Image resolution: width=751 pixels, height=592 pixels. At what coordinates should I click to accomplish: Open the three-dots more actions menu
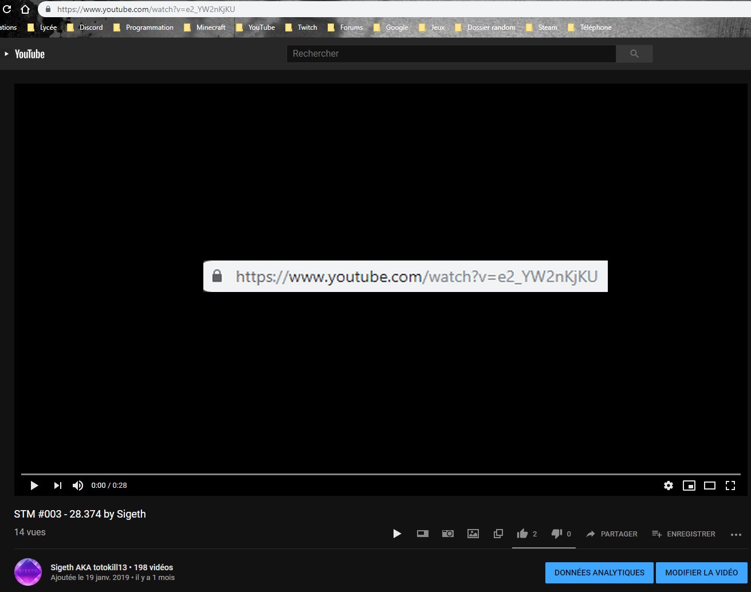(736, 534)
